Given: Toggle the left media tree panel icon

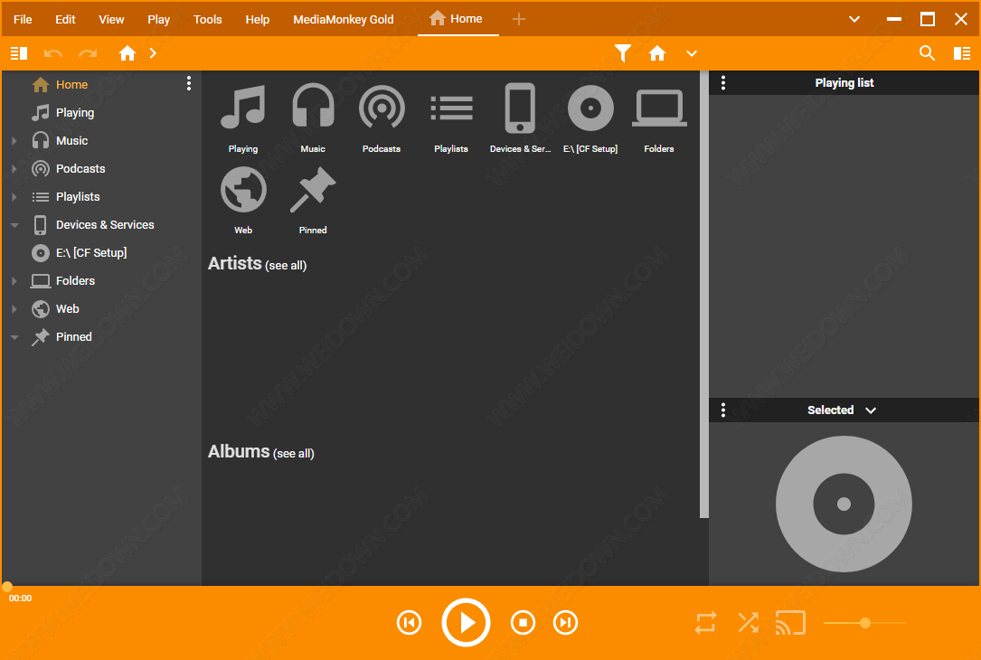Looking at the screenshot, I should click(x=19, y=54).
